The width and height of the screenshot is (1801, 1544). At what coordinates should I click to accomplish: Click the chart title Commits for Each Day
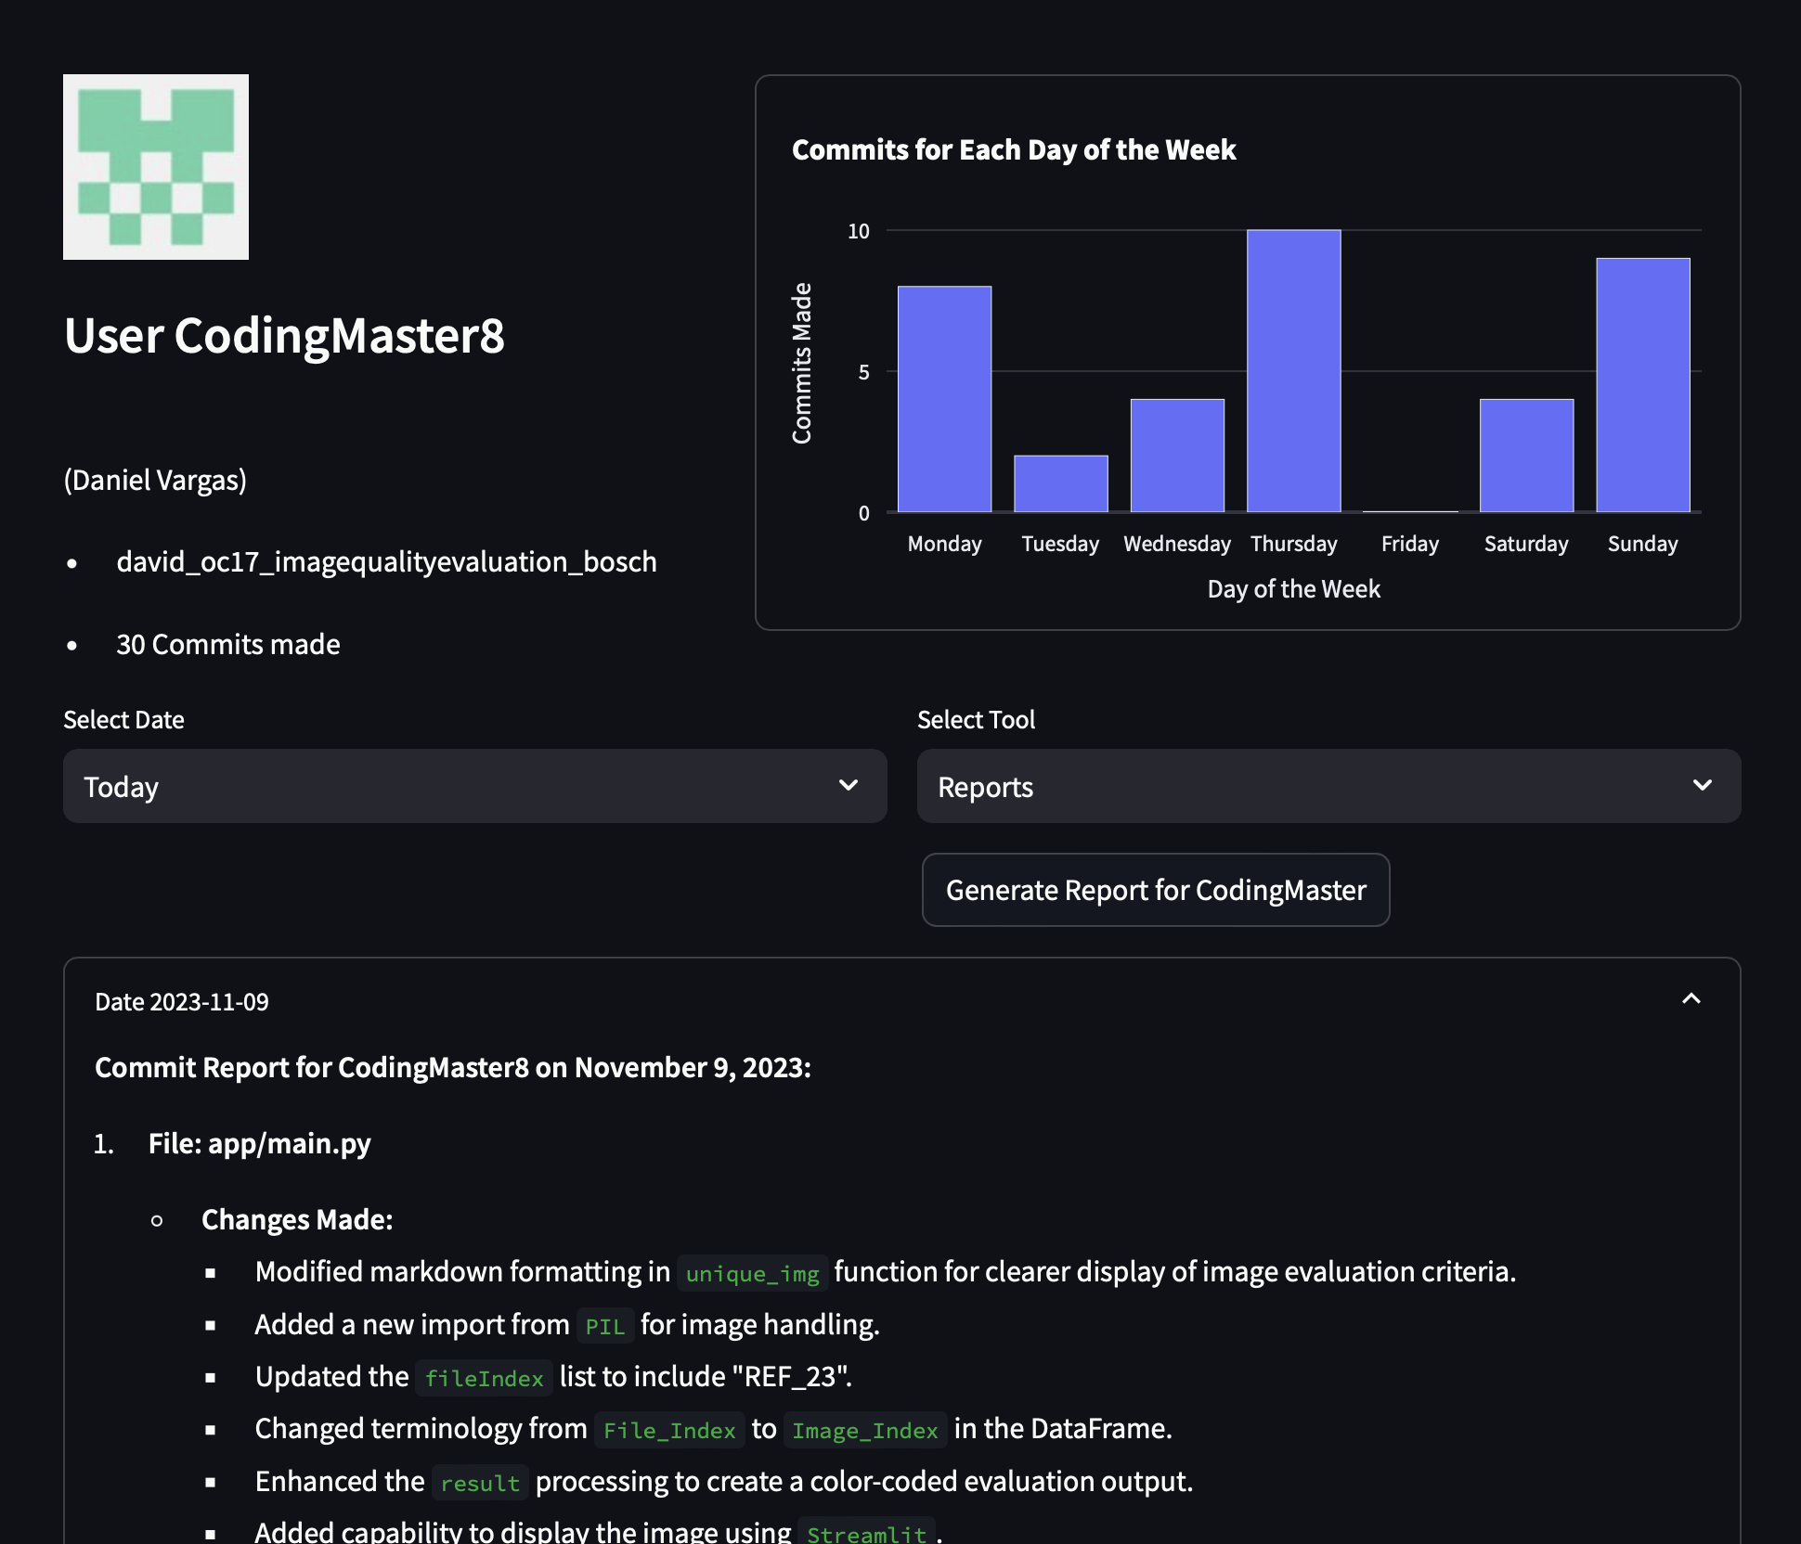(1013, 149)
